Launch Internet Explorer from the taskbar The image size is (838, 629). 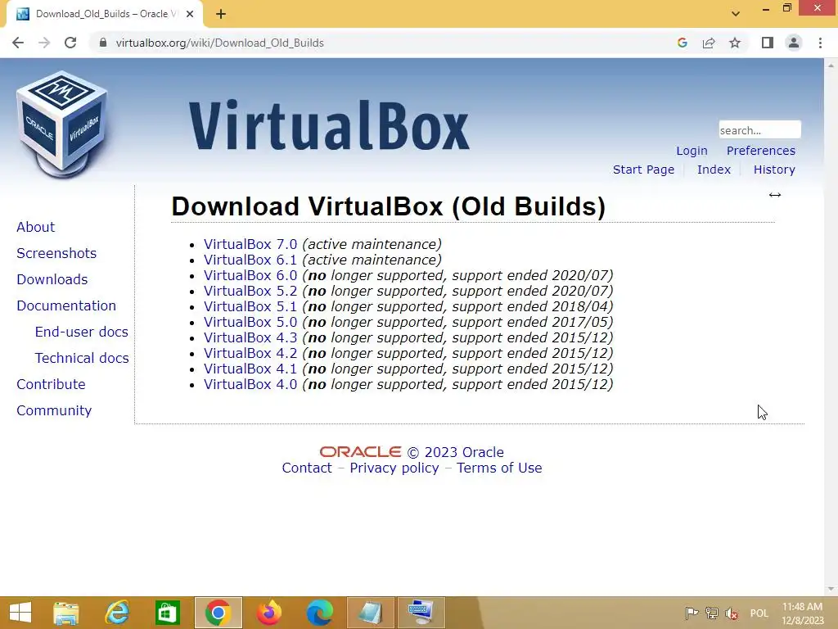(x=117, y=613)
